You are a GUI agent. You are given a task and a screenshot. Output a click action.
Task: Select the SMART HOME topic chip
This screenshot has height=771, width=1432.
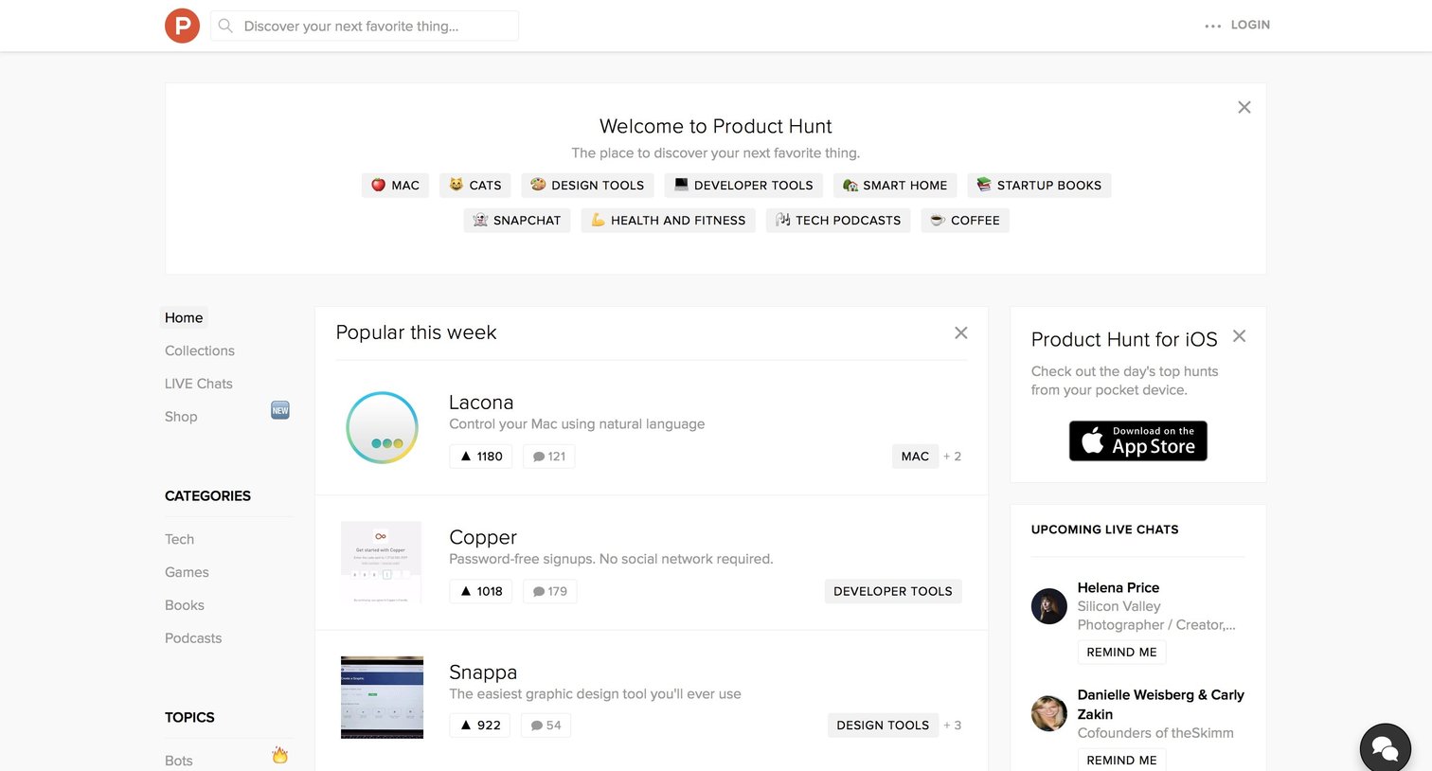click(x=895, y=186)
